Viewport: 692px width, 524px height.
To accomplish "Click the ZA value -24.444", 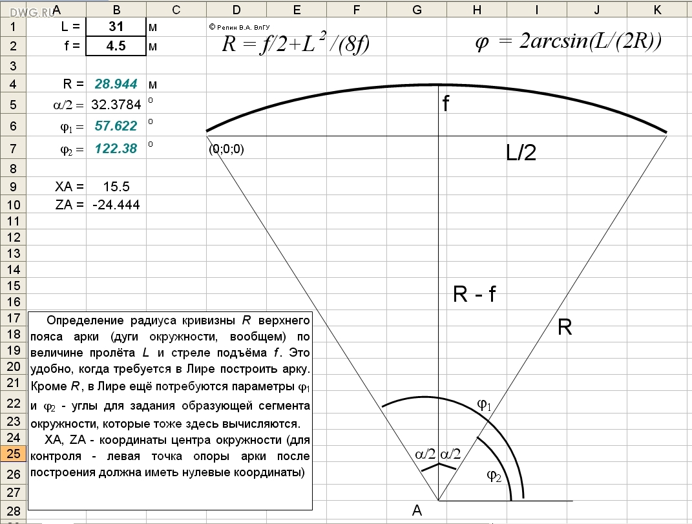I will (116, 205).
